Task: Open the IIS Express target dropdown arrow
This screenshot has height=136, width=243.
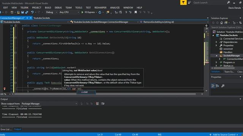Action: tap(96, 12)
